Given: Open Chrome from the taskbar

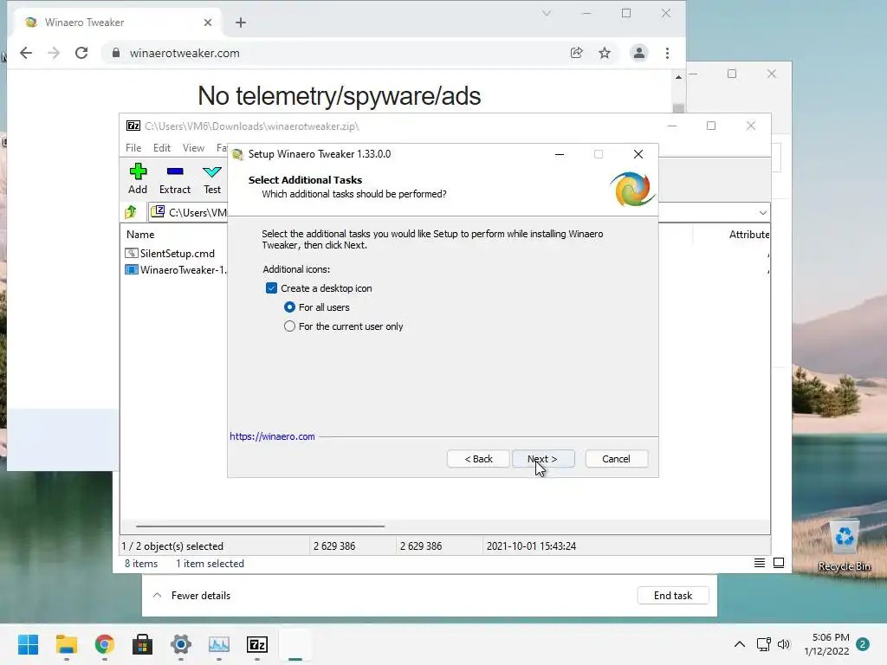Looking at the screenshot, I should pos(105,644).
